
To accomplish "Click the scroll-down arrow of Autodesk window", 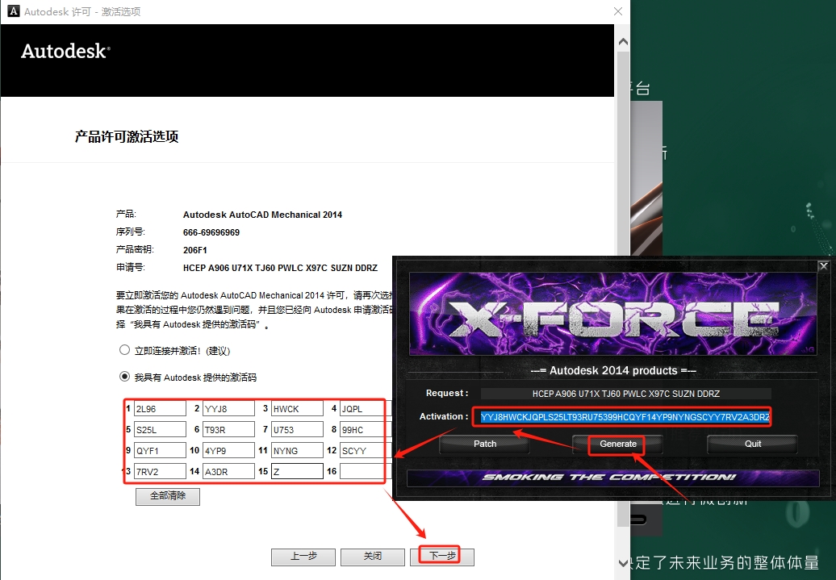I will 623,562.
